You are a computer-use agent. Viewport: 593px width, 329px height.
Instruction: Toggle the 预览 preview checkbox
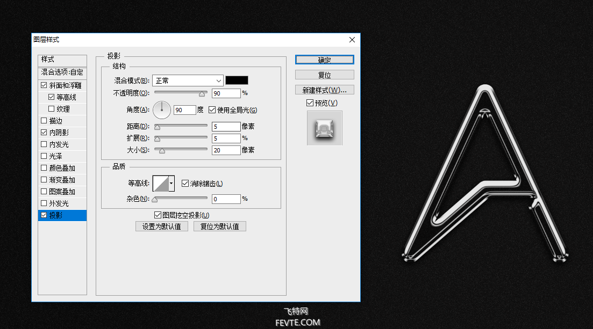point(310,103)
